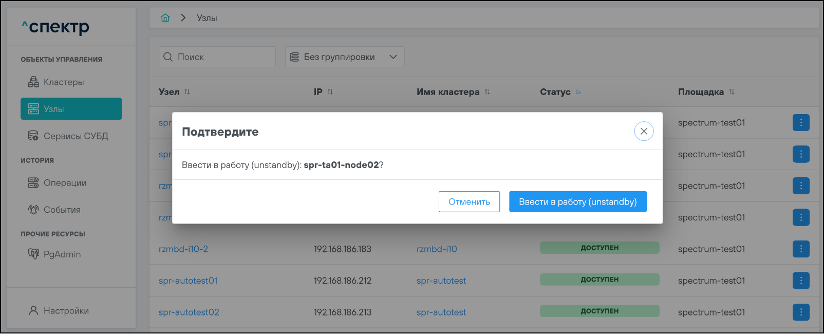824x334 pixels.
Task: Sort by the Статус column icon
Action: pyautogui.click(x=578, y=92)
